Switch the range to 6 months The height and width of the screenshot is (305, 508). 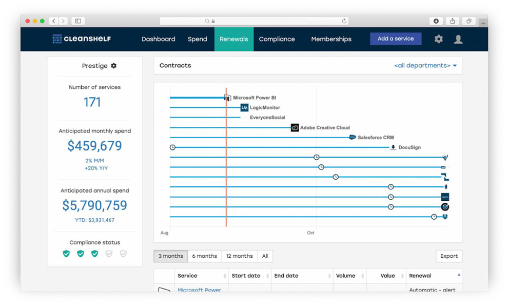(x=204, y=256)
